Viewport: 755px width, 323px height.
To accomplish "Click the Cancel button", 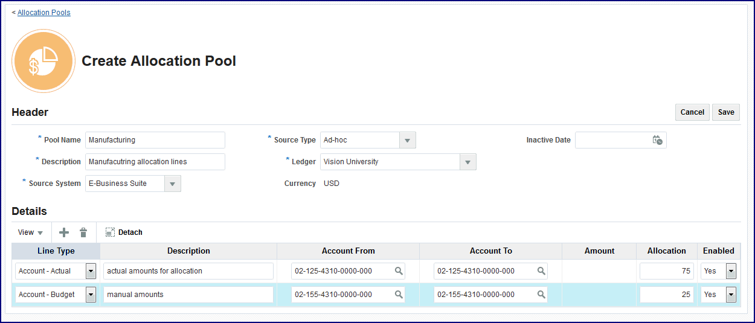I will pyautogui.click(x=692, y=112).
